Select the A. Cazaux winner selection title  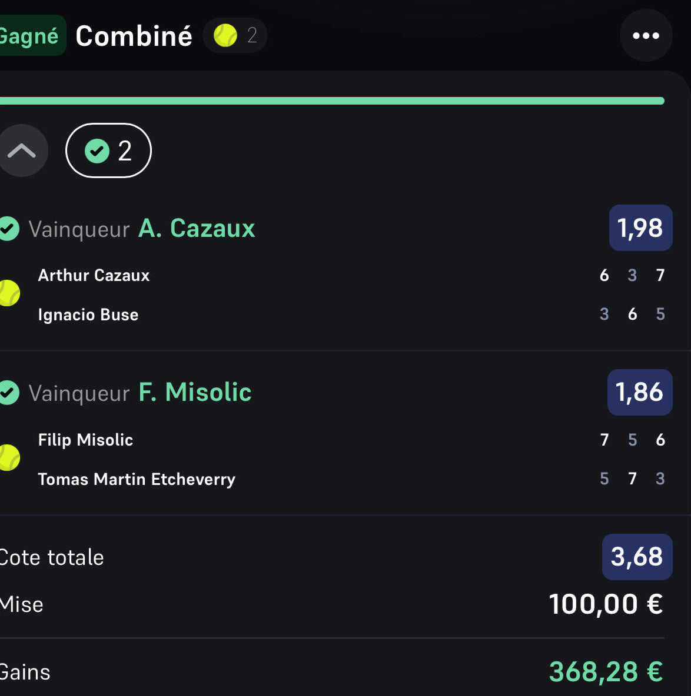(197, 229)
